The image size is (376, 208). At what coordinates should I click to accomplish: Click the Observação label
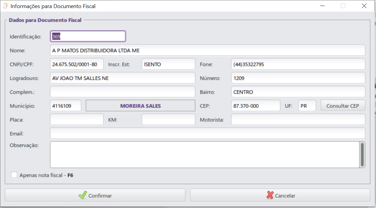pos(24,145)
